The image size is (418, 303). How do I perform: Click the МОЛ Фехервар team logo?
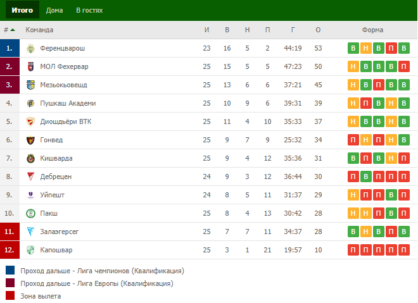[30, 66]
